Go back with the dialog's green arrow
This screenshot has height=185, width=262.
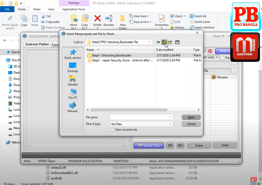pyautogui.click(x=158, y=42)
